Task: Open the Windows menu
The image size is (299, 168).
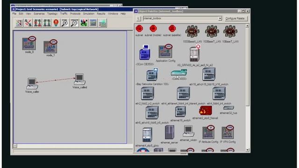Action: coord(113,14)
